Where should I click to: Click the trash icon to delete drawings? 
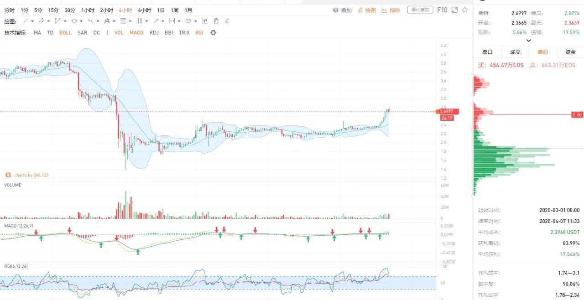[216, 21]
